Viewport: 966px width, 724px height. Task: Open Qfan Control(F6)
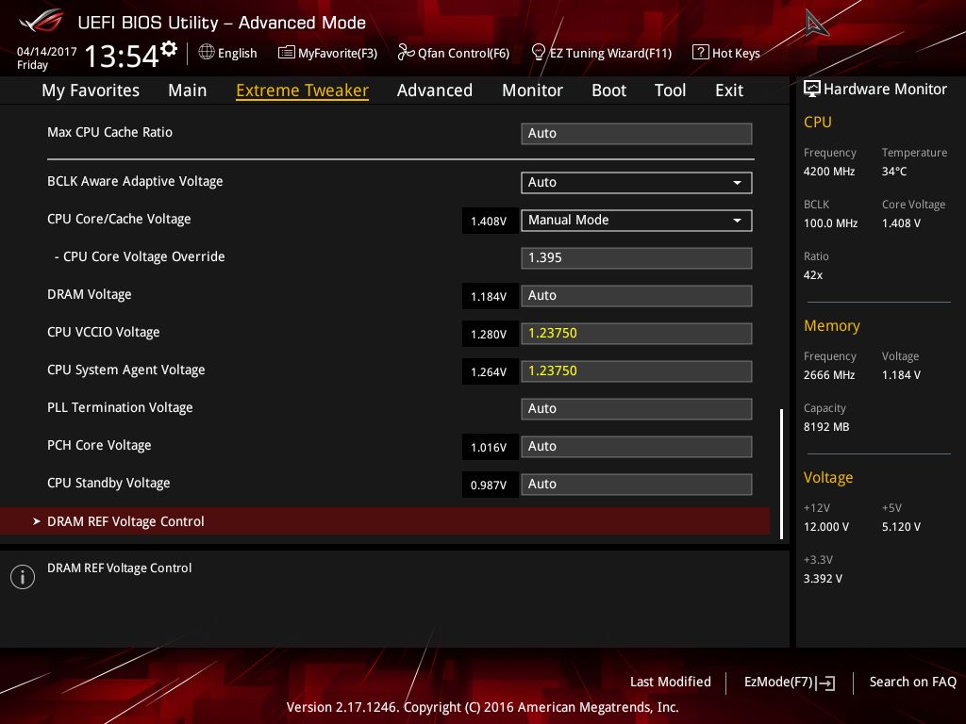[x=454, y=53]
